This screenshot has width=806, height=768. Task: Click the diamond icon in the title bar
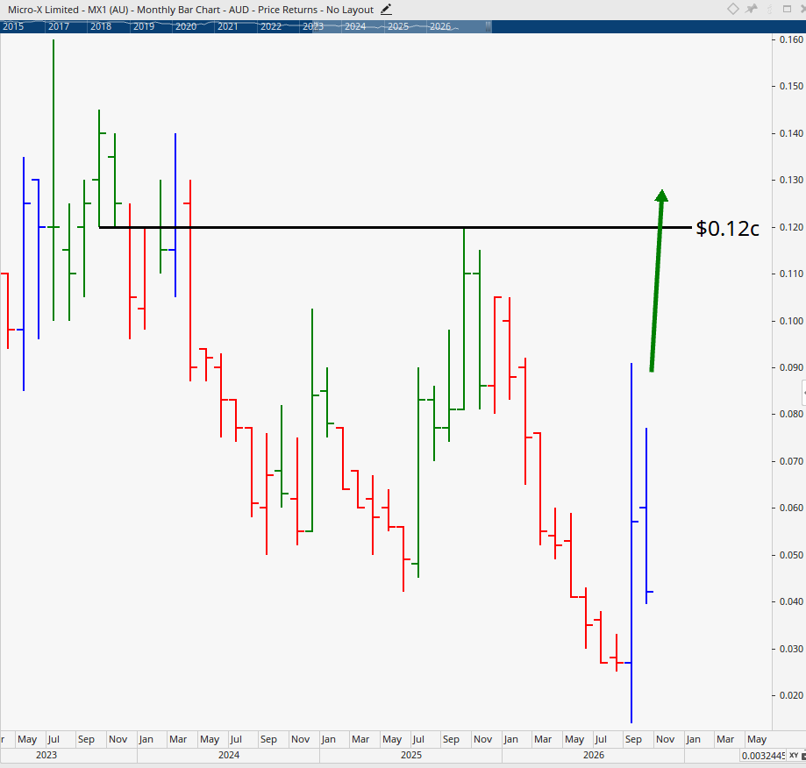[733, 9]
